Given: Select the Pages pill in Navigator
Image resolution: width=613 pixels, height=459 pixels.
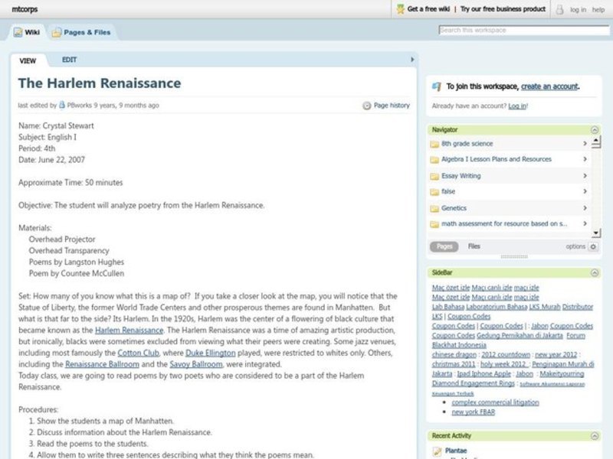Looking at the screenshot, I should [445, 246].
